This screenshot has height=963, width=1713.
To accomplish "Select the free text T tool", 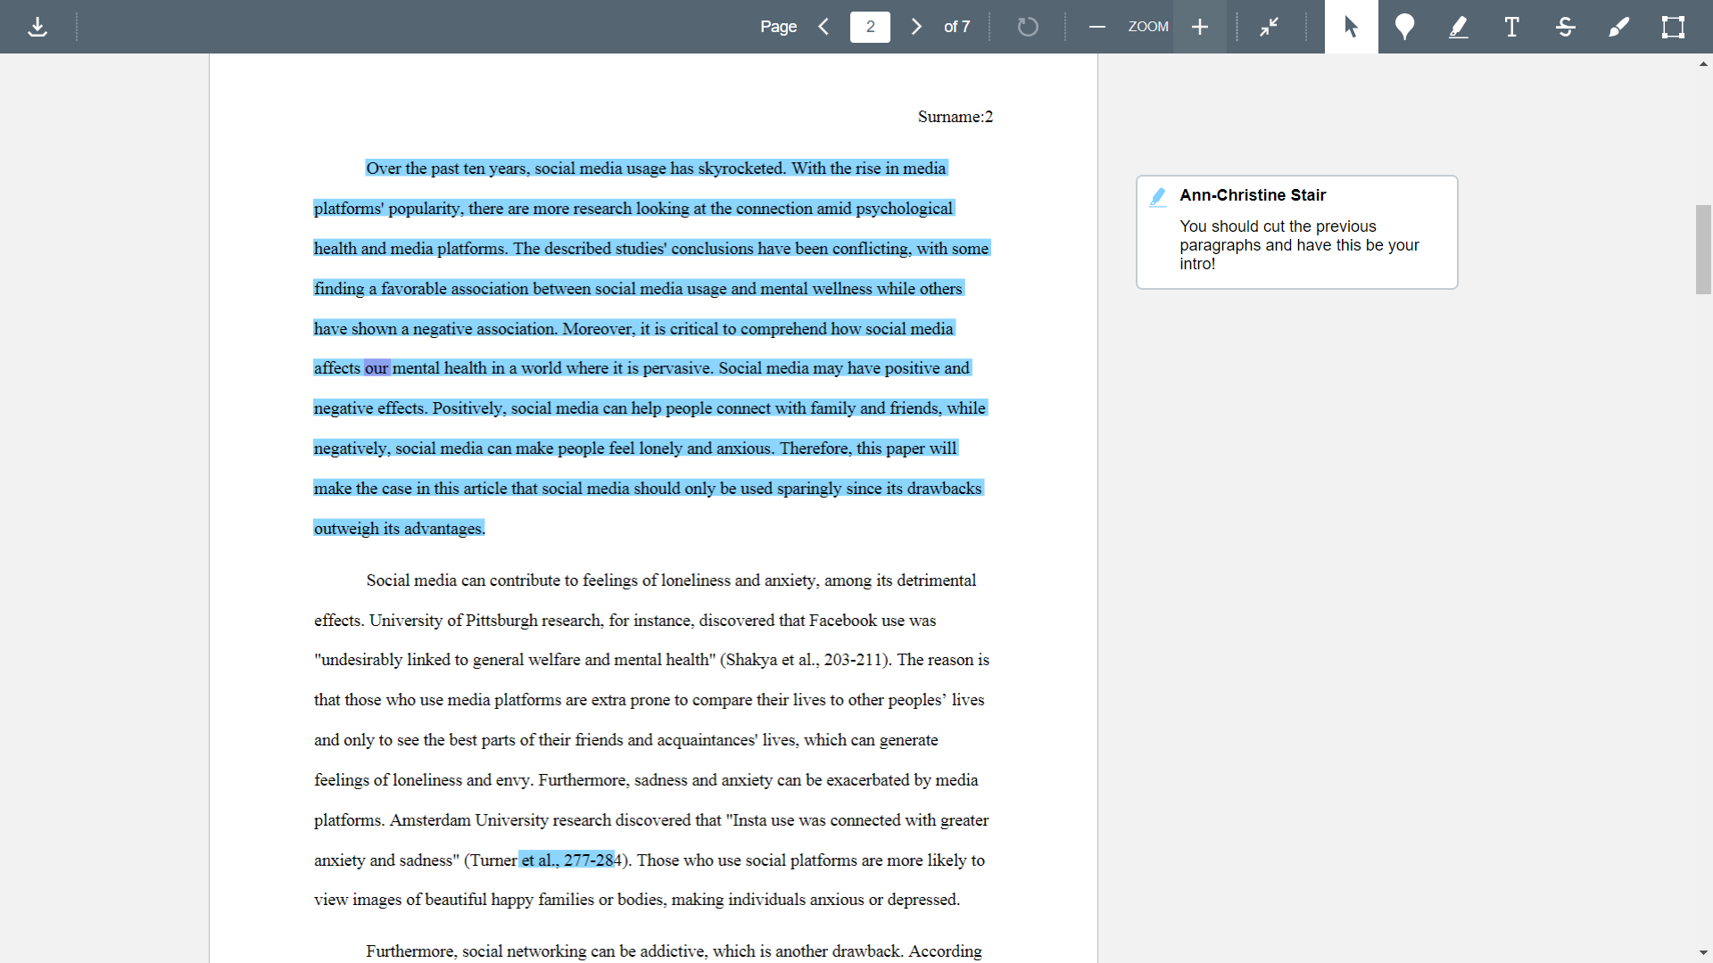I will 1511,27.
